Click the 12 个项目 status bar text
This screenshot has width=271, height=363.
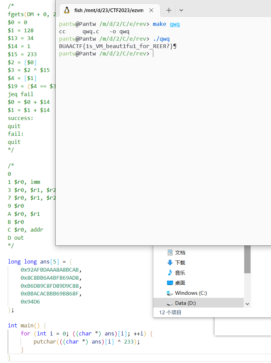pos(170,313)
